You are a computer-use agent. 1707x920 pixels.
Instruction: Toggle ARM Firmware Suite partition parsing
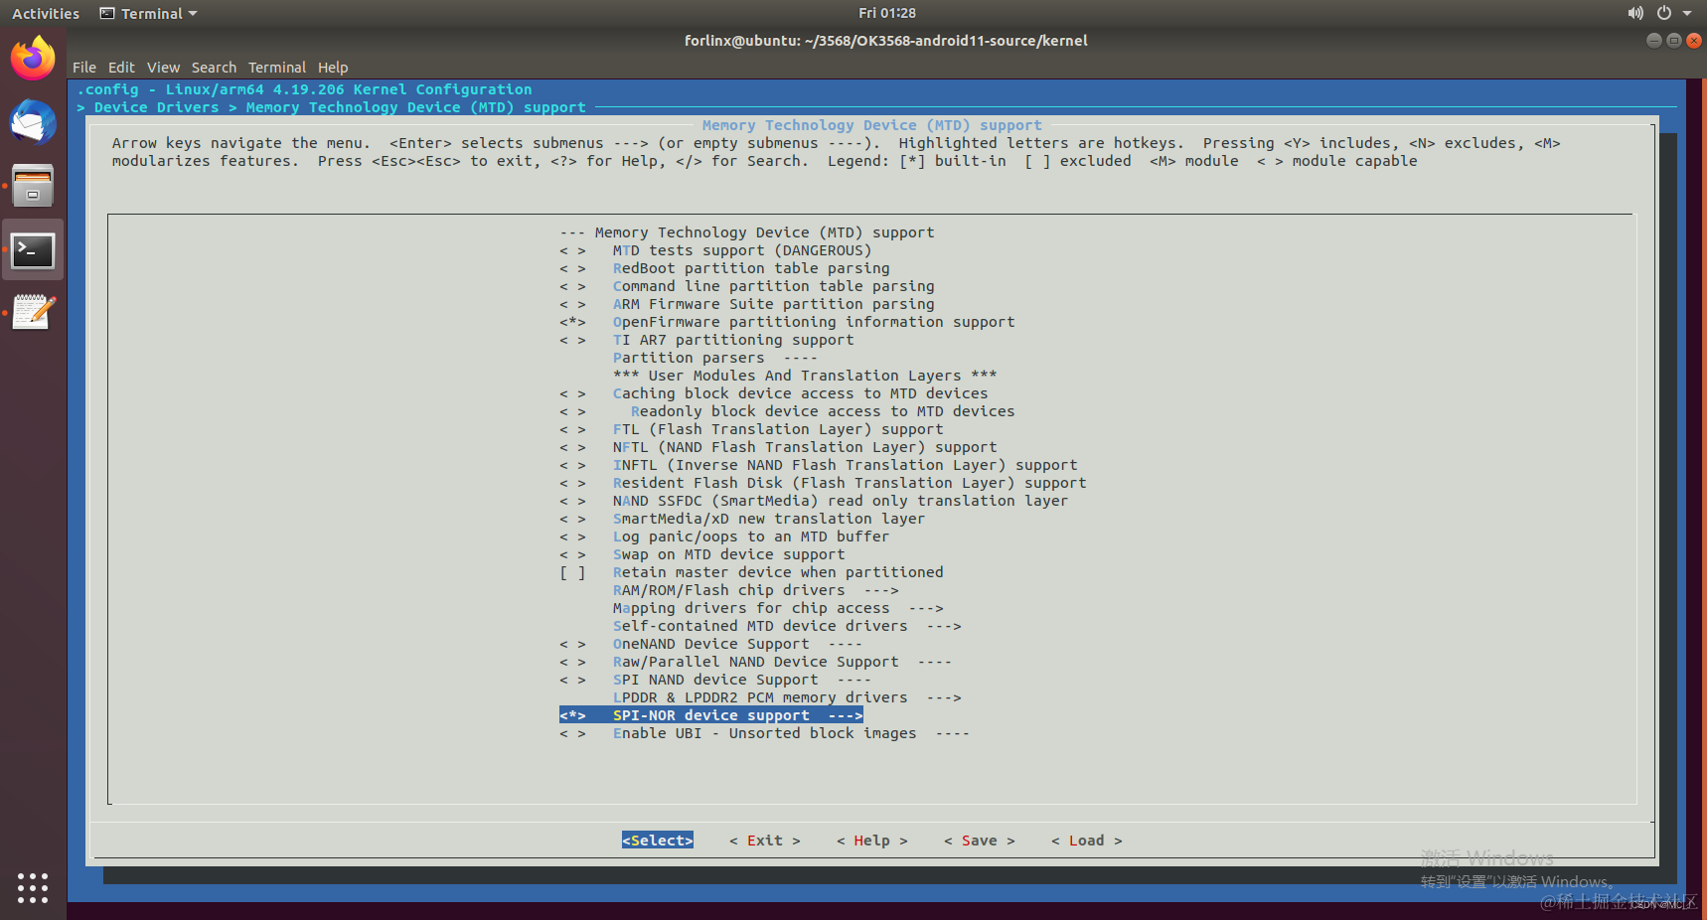tap(746, 304)
